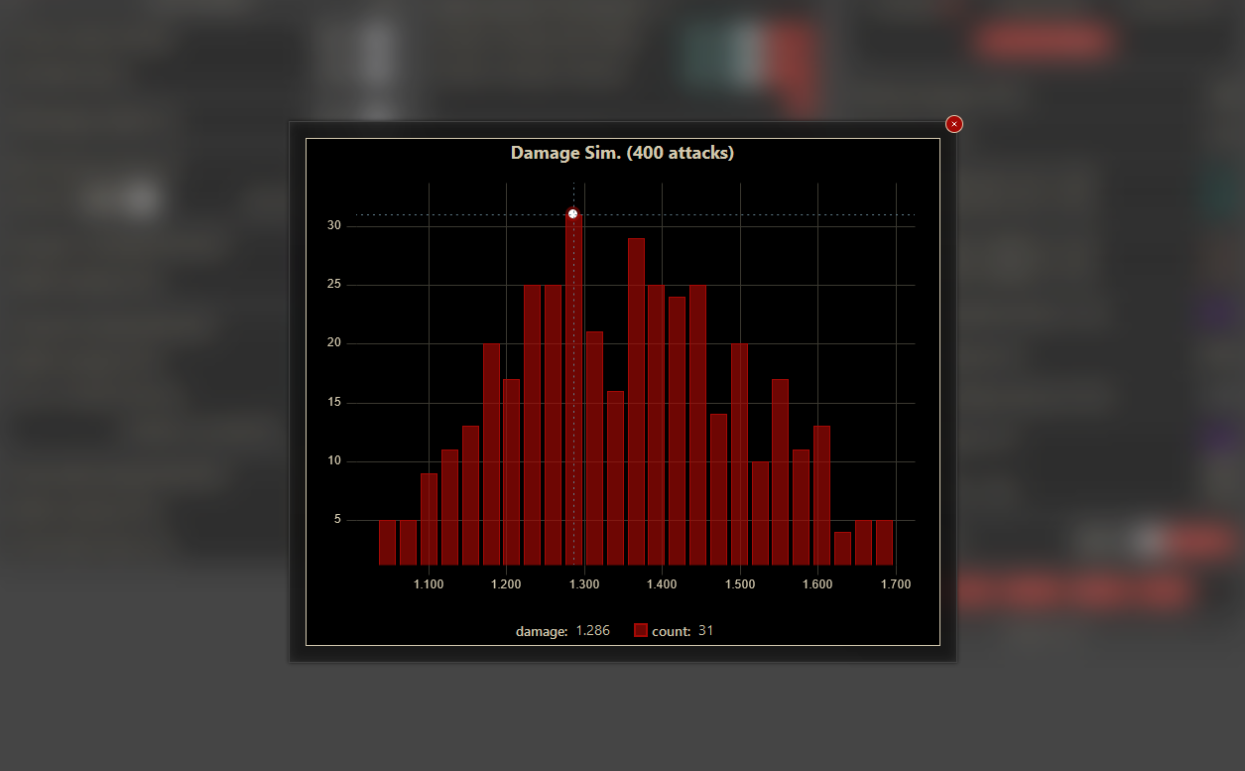The width and height of the screenshot is (1245, 771).
Task: Click the red count legend swatch
Action: coord(641,630)
